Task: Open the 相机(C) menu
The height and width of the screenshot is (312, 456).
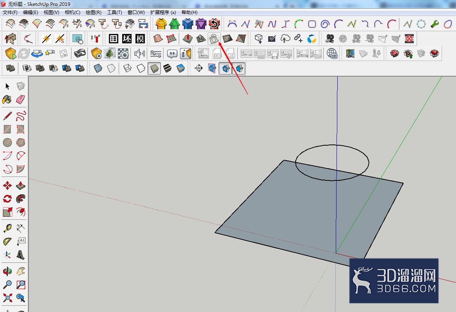Action: (72, 12)
